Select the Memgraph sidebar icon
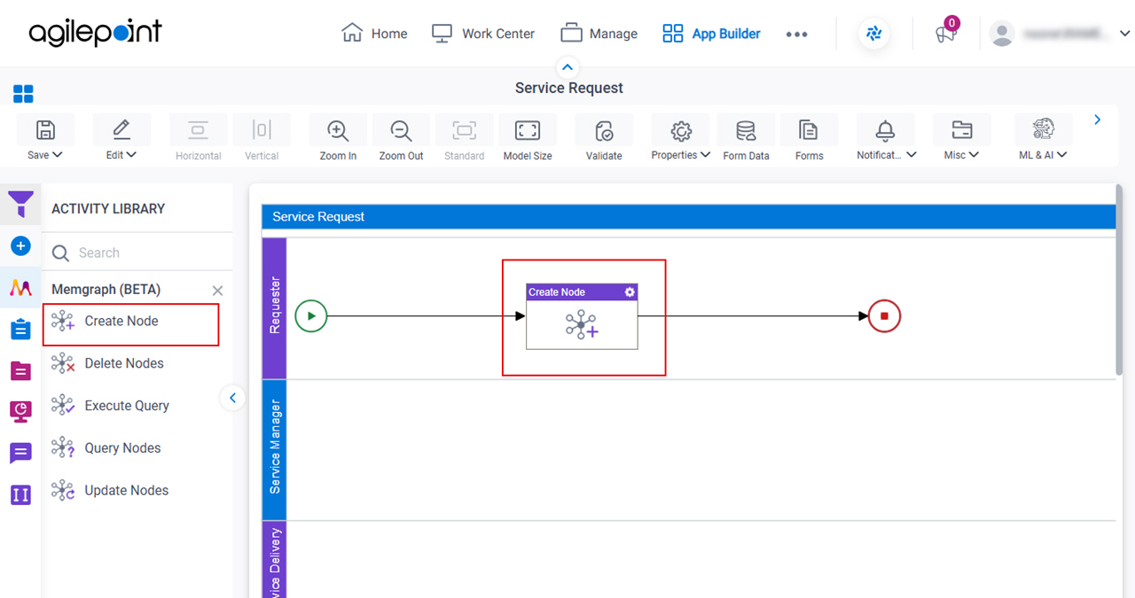 20,288
